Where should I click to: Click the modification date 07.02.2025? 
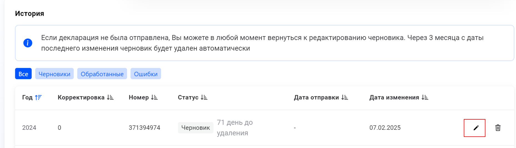(385, 128)
